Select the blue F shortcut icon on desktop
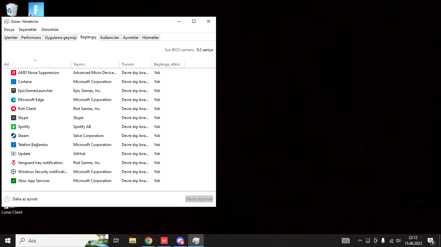The height and width of the screenshot is (247, 441). [36, 9]
